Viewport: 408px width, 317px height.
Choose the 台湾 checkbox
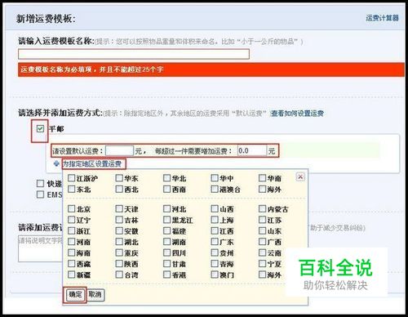[119, 275]
